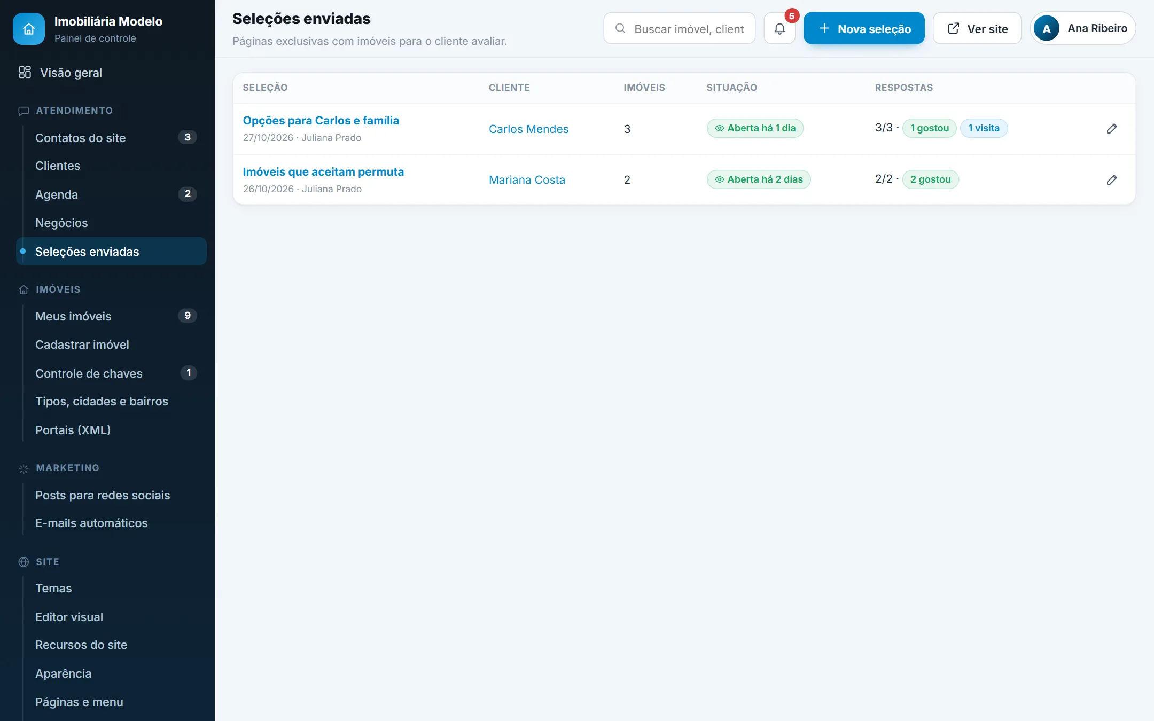
Task: Open Editor visual
Action: pyautogui.click(x=111, y=617)
